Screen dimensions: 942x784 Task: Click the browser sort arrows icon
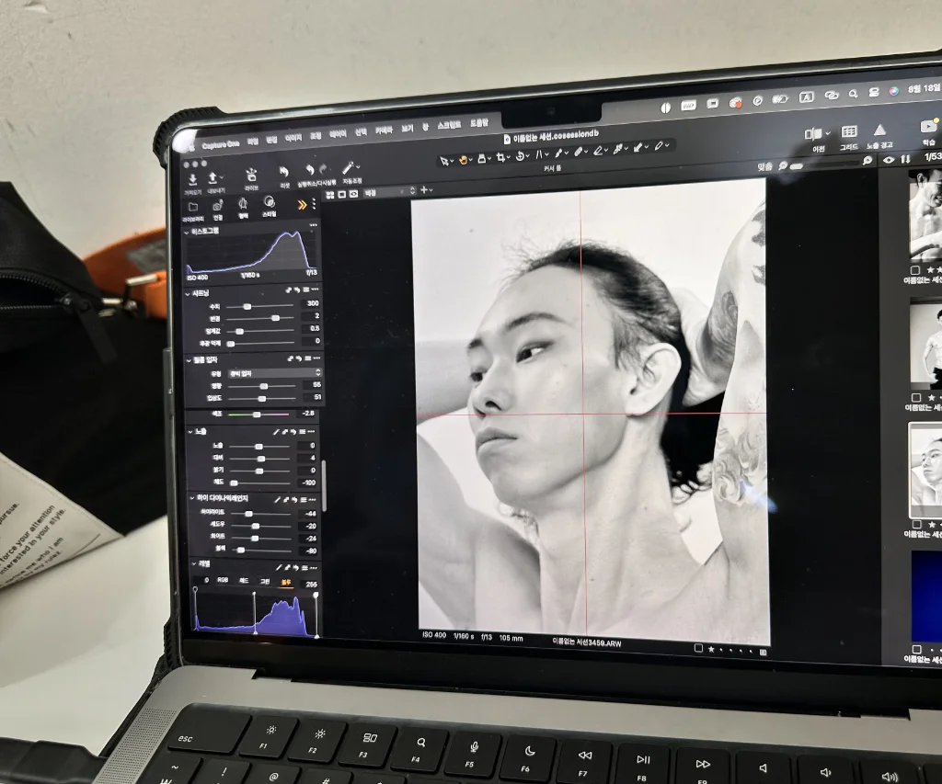click(906, 158)
